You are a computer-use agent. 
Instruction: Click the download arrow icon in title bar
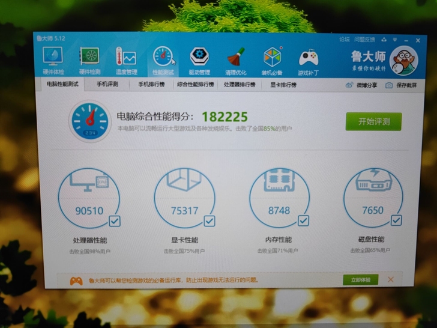[x=384, y=40]
